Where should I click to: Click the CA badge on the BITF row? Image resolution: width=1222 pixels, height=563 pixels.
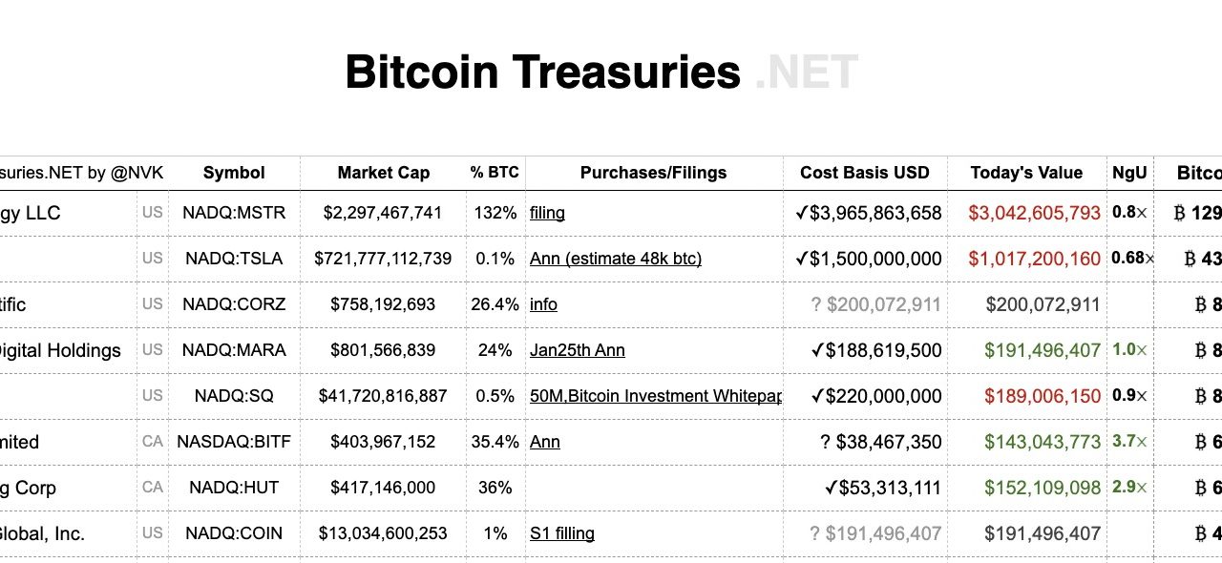pyautogui.click(x=151, y=442)
